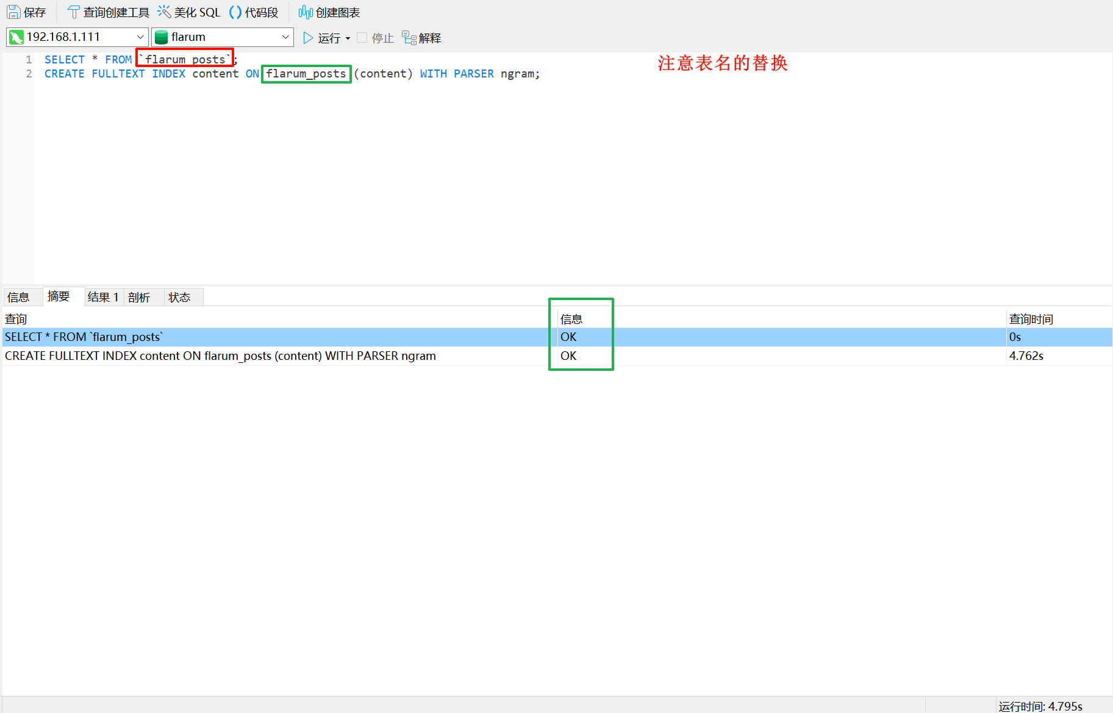
Task: Open the Run button dropdown arrow
Action: [x=348, y=38]
